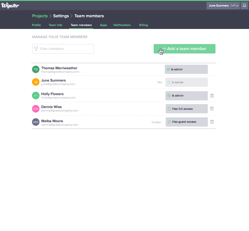The image size is (249, 231).
Task: Click the DW avatar for Dennis Wise
Action: [36, 109]
